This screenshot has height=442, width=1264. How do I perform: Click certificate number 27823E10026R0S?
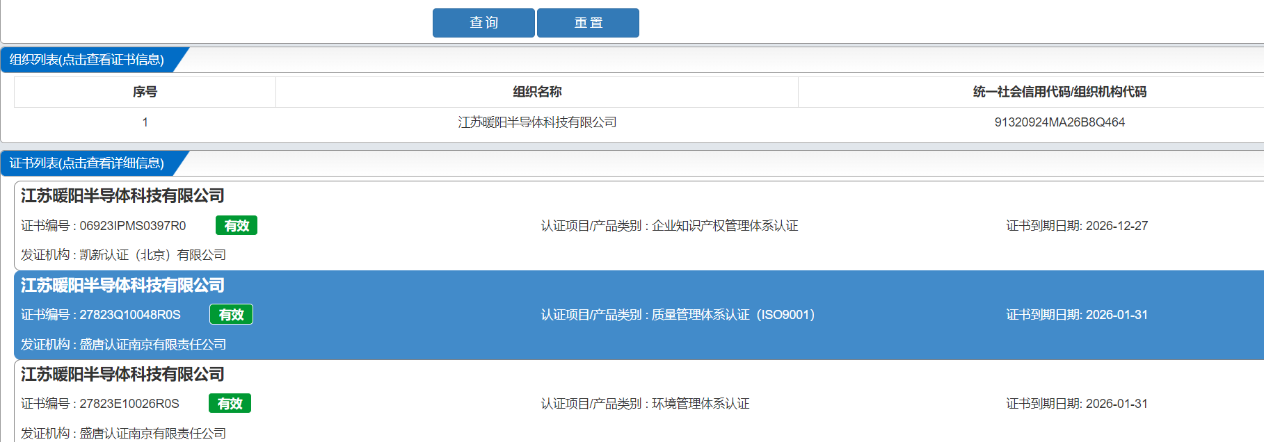(129, 404)
